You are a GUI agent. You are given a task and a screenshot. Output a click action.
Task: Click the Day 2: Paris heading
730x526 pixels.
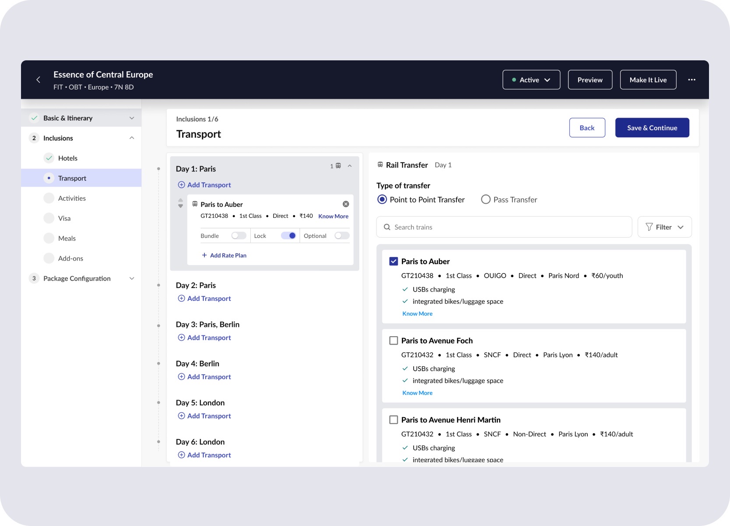pyautogui.click(x=196, y=285)
